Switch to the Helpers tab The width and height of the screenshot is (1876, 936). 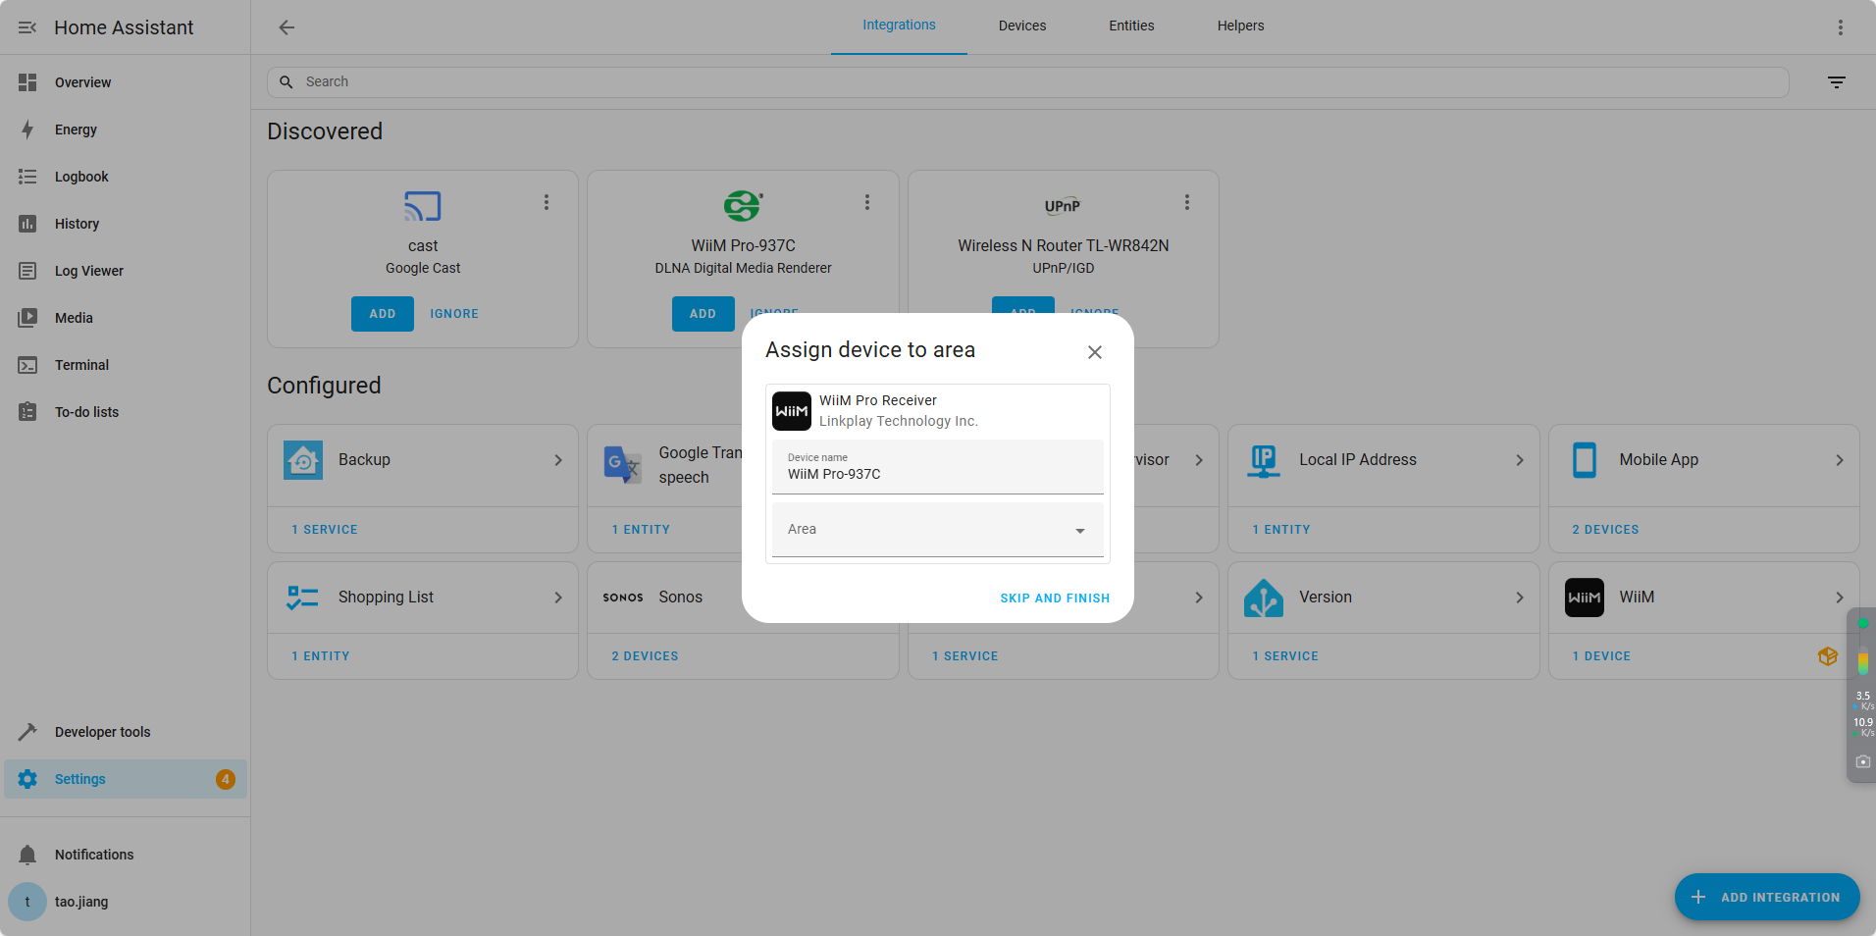point(1240,26)
